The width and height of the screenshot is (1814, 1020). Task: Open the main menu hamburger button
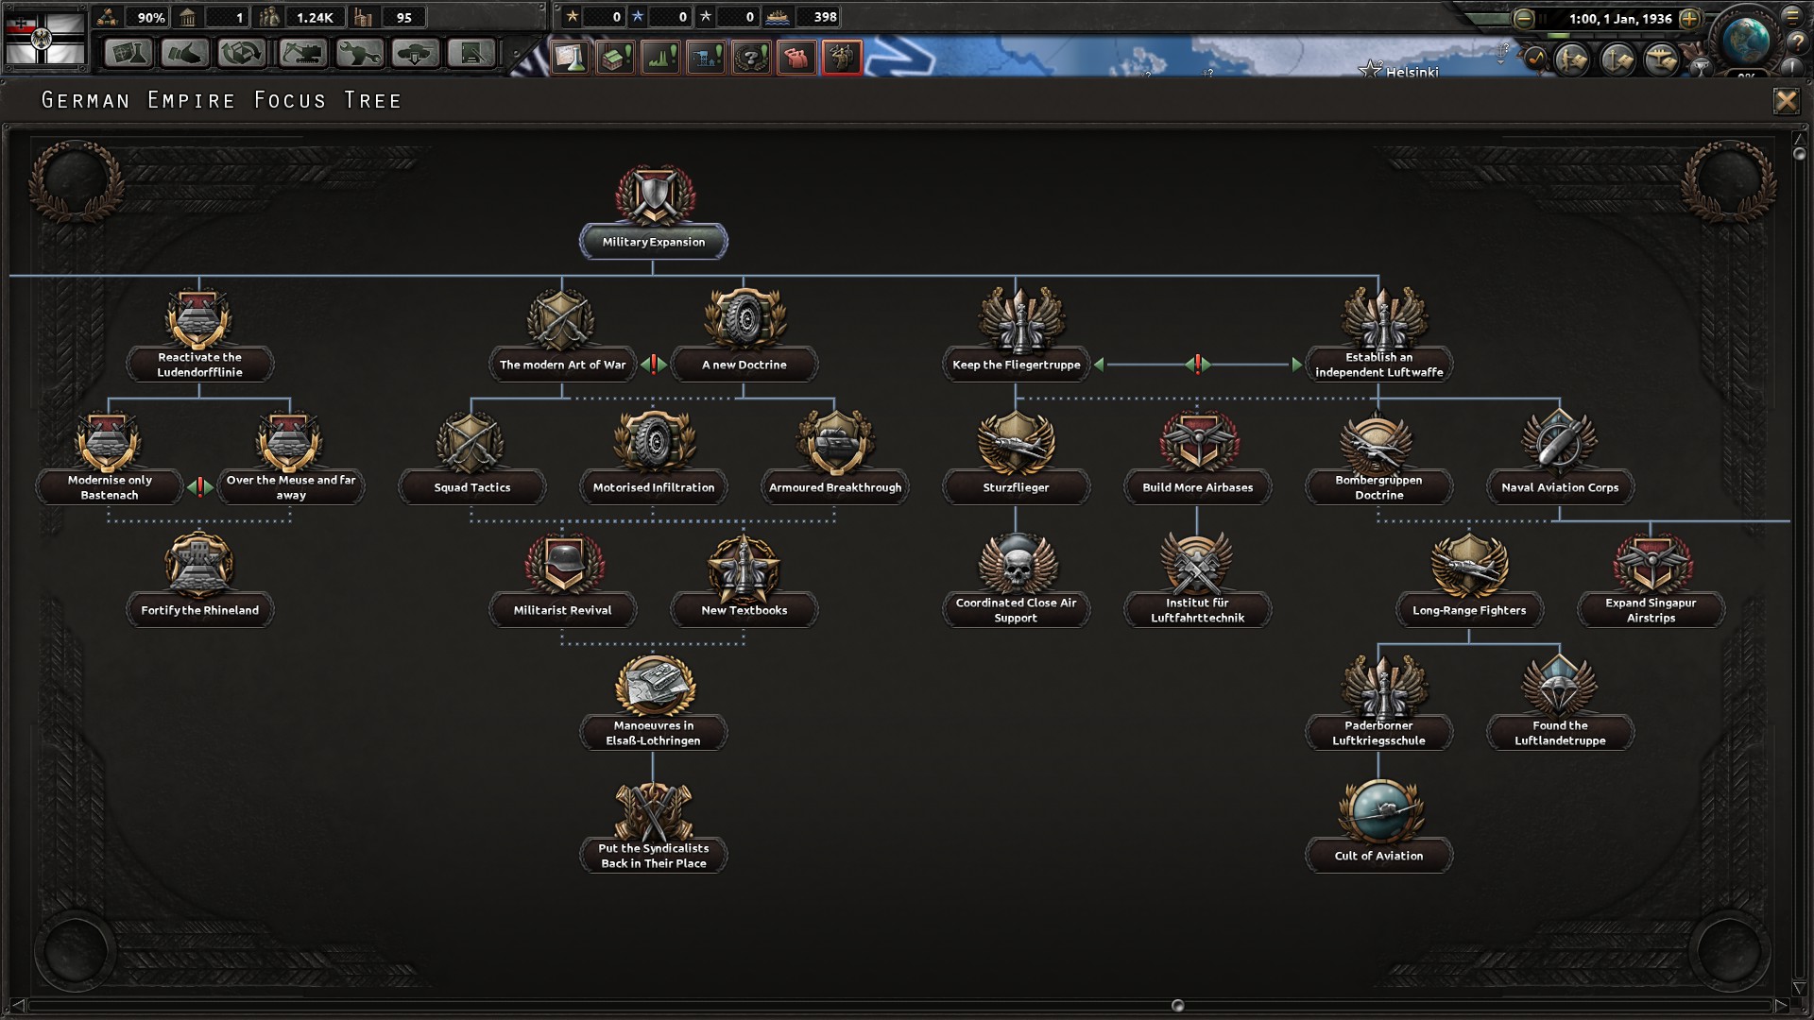tap(1792, 16)
